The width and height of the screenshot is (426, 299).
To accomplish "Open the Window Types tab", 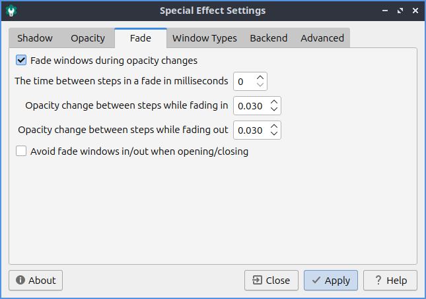I will point(205,38).
